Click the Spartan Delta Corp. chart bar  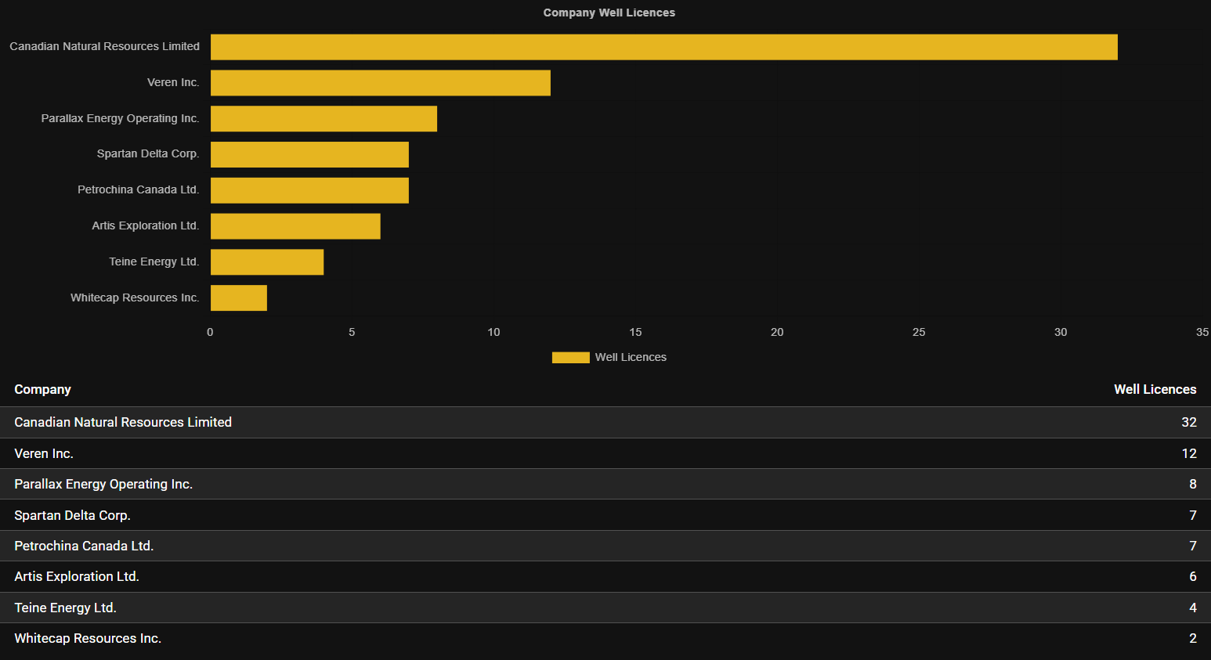click(309, 154)
